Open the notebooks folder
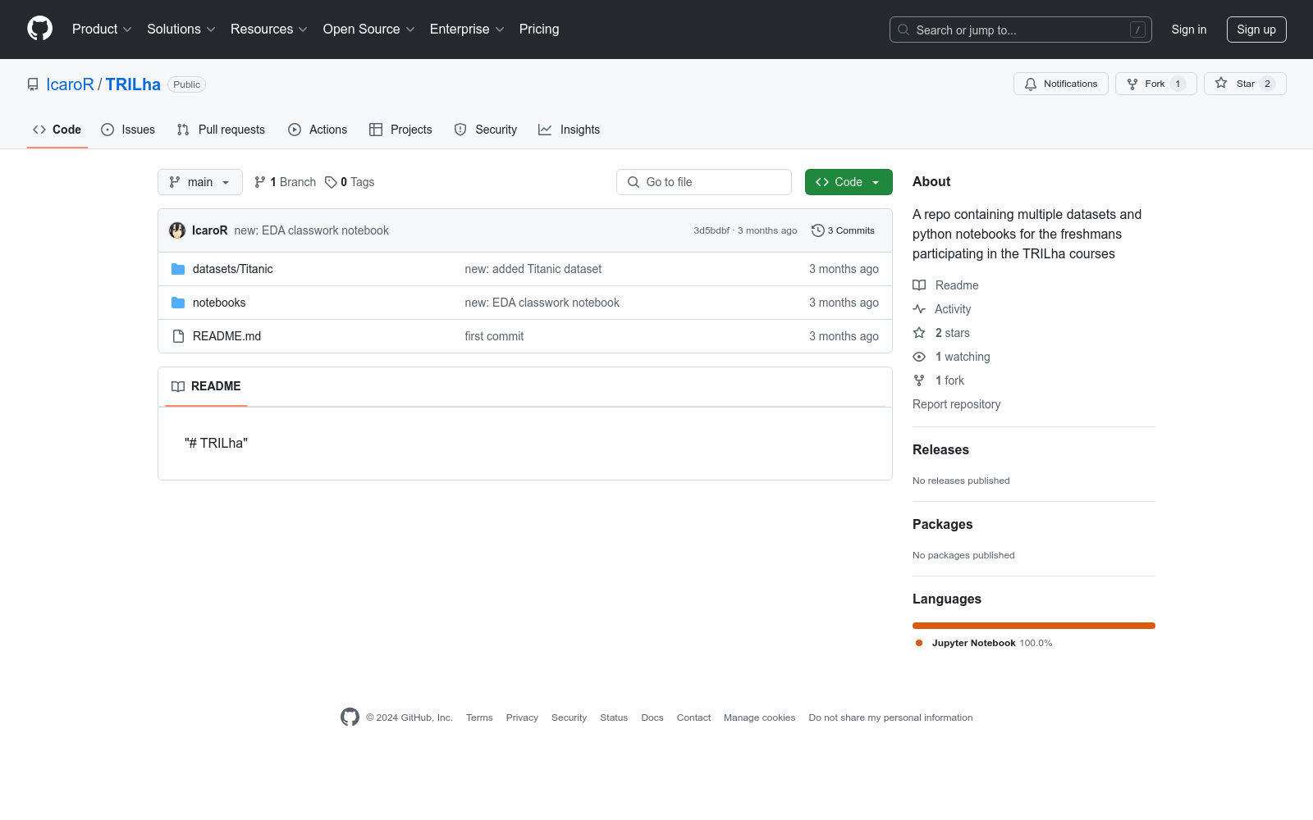 219,303
